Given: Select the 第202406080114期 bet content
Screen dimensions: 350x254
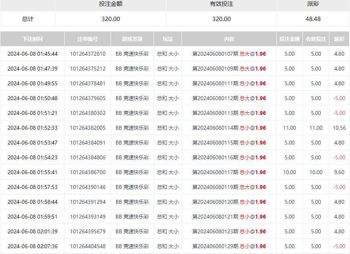Looking at the screenshot, I should point(229,128).
